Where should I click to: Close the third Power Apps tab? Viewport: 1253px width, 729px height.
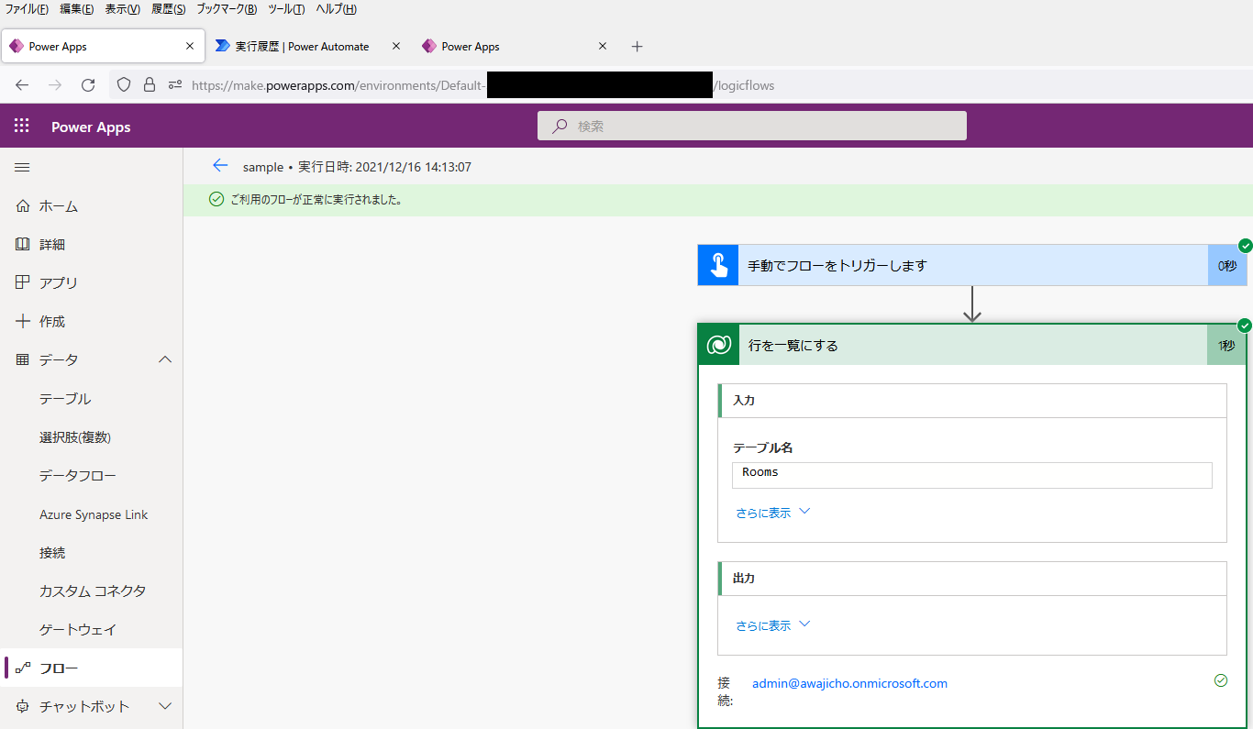603,46
